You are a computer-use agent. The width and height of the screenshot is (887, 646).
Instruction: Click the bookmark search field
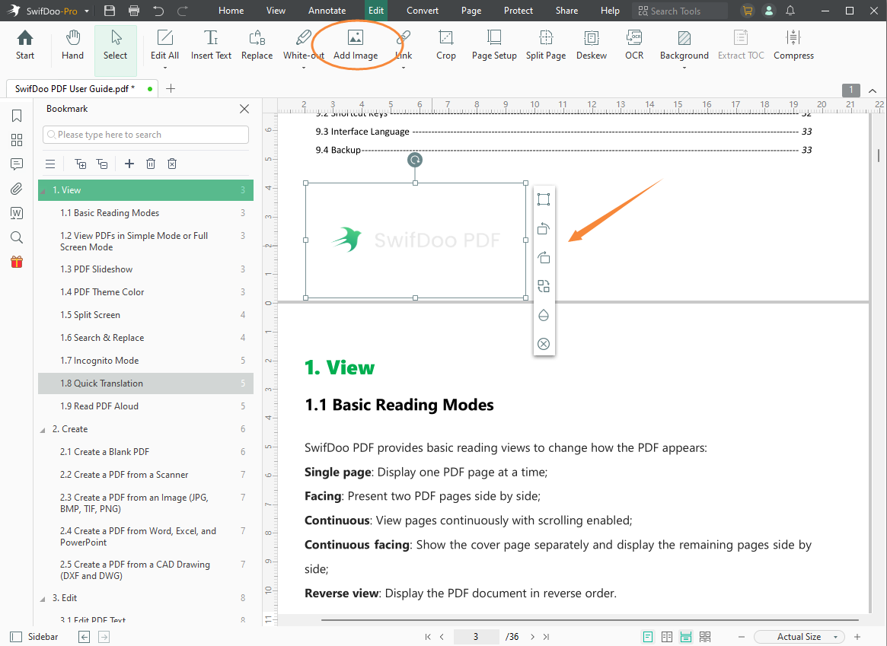(145, 135)
